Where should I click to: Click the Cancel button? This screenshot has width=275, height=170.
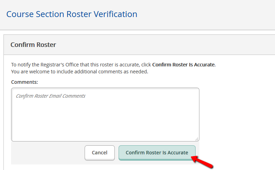pyautogui.click(x=100, y=153)
